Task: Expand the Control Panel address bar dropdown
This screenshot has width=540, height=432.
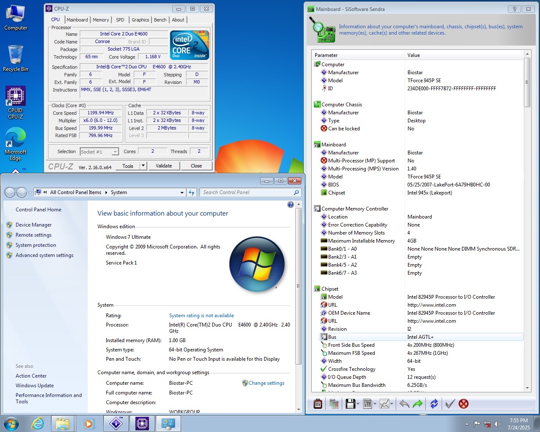Action: (x=182, y=192)
